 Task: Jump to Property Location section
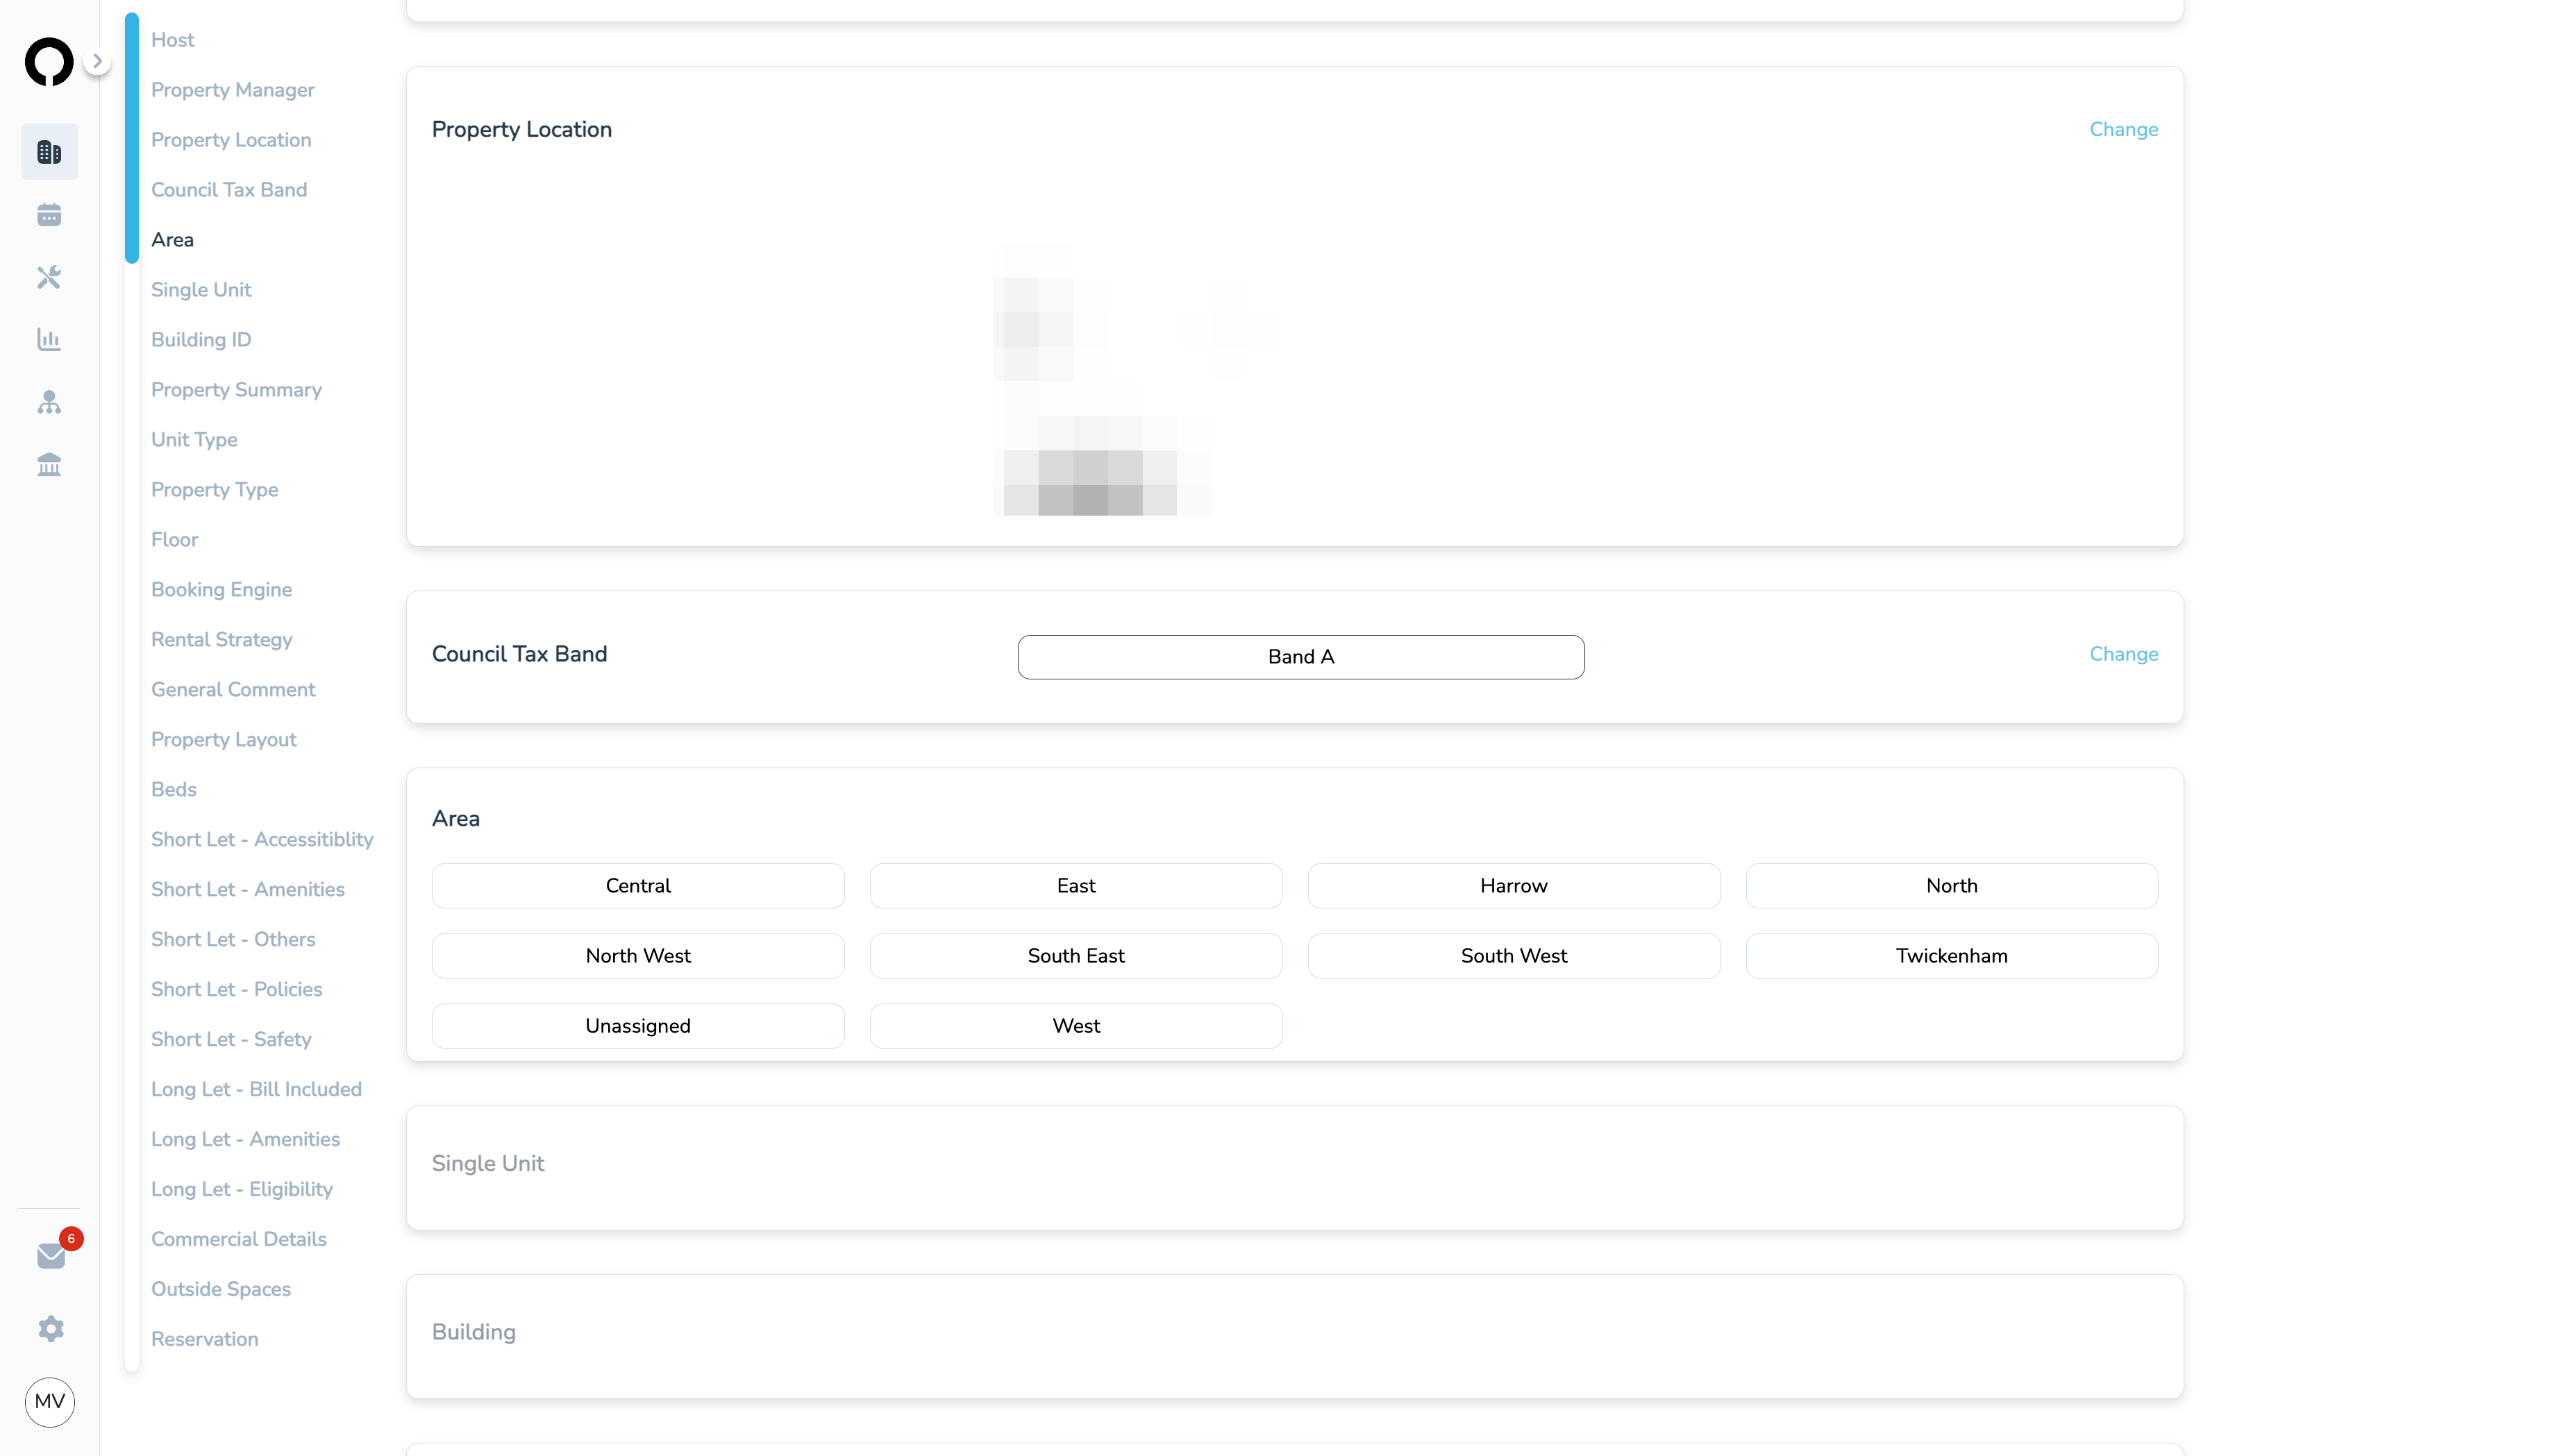click(231, 140)
